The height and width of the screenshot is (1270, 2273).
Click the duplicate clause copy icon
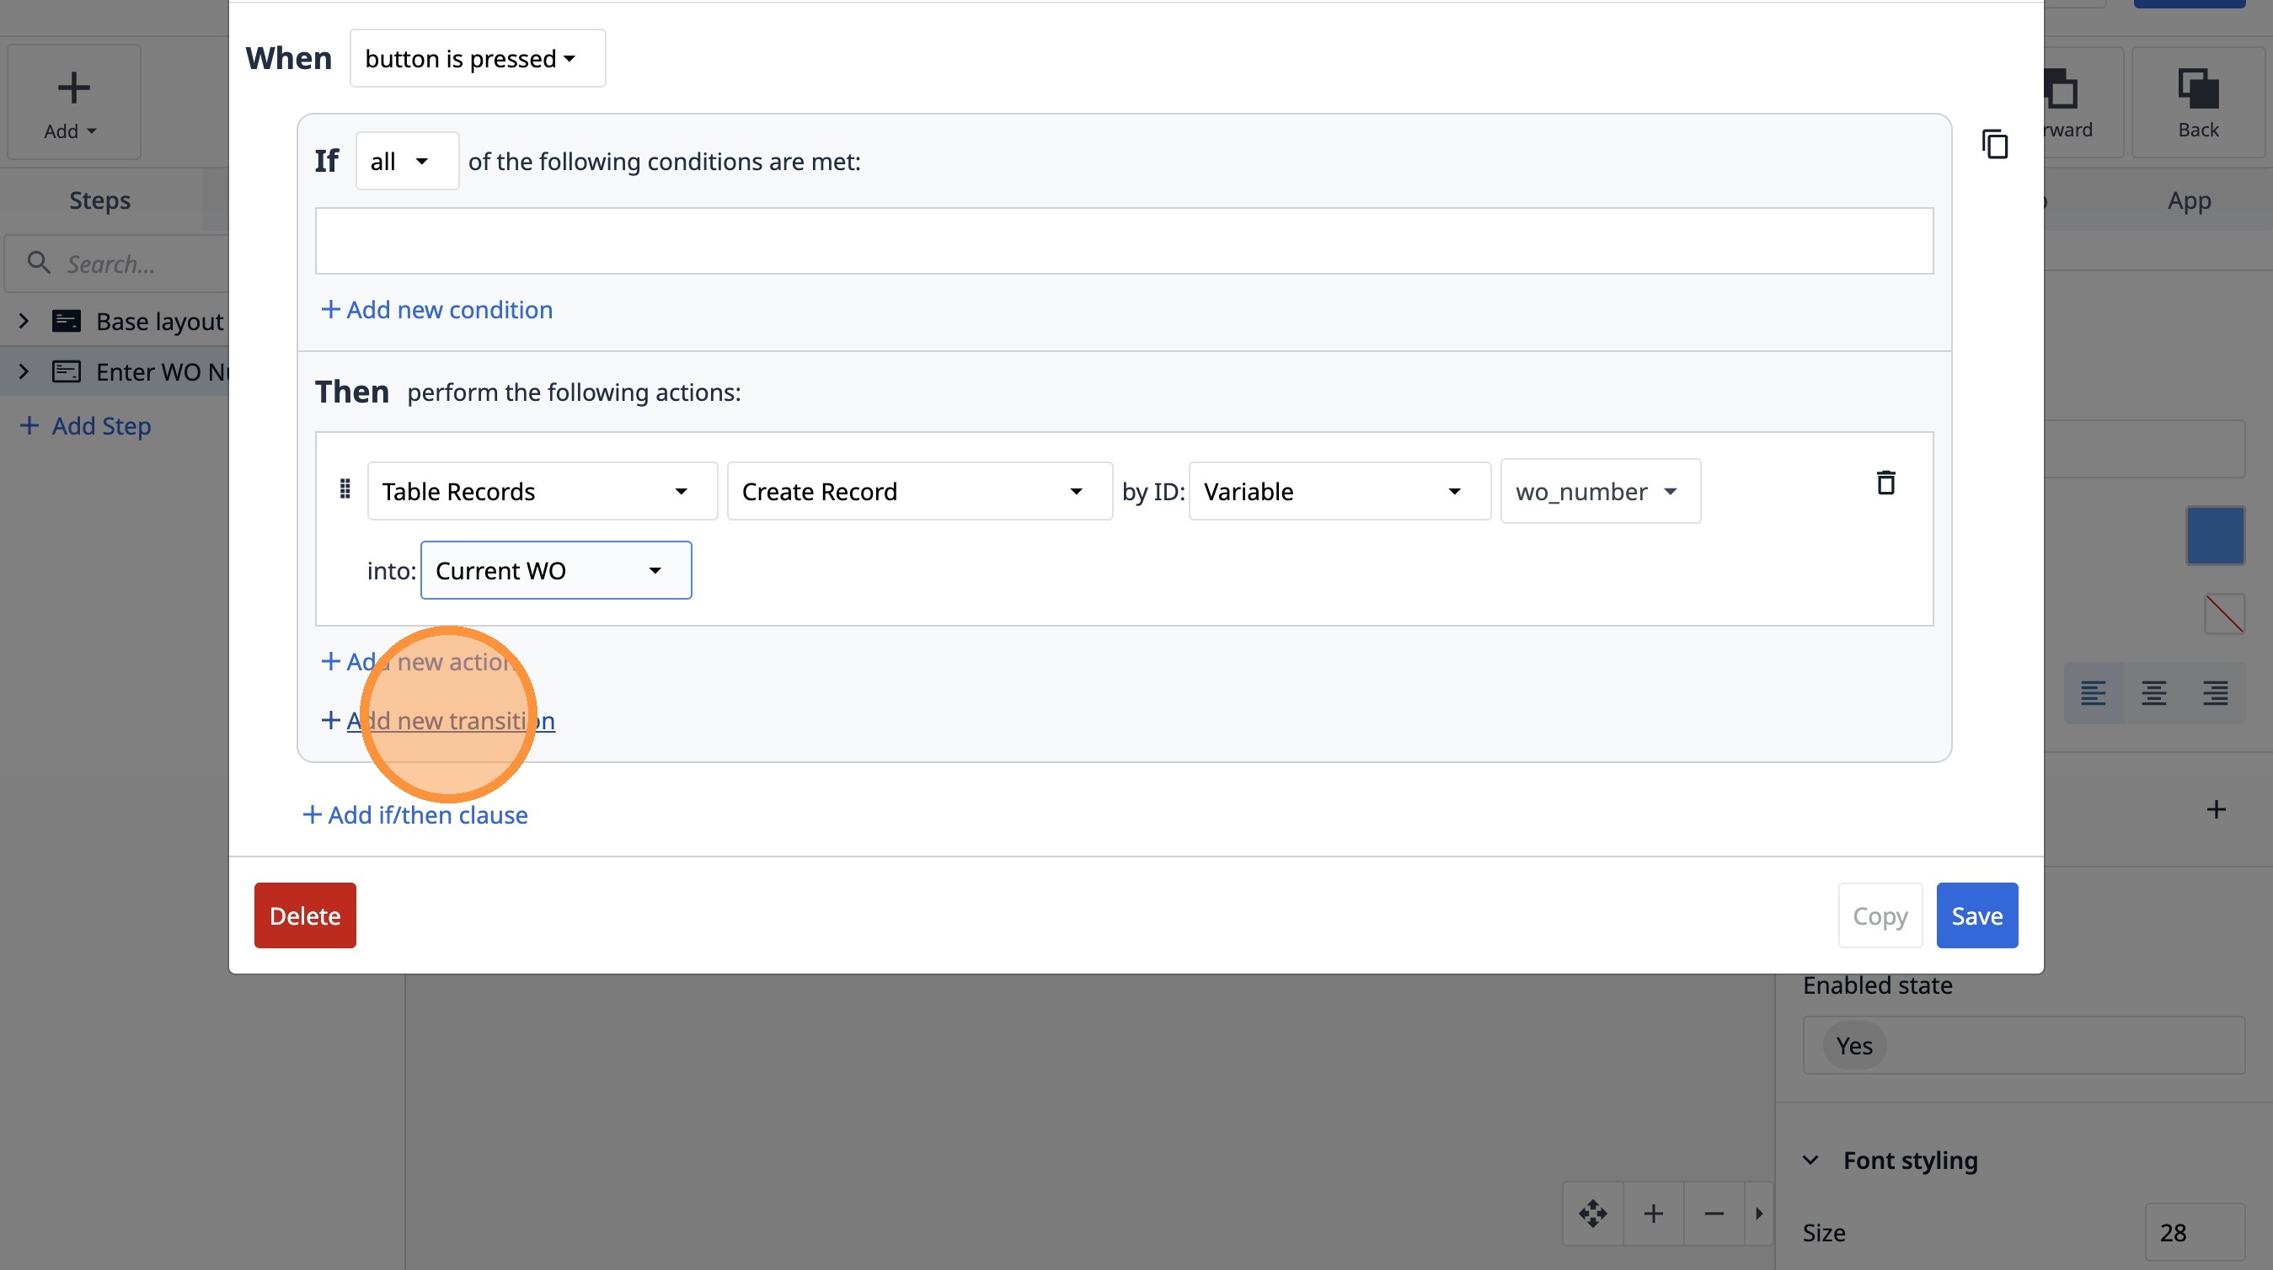click(1994, 144)
